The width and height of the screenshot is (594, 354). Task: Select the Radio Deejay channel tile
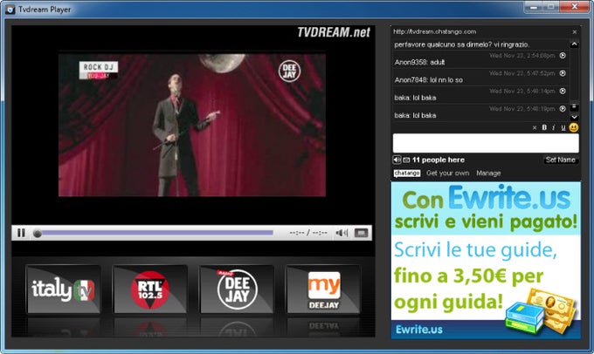237,289
